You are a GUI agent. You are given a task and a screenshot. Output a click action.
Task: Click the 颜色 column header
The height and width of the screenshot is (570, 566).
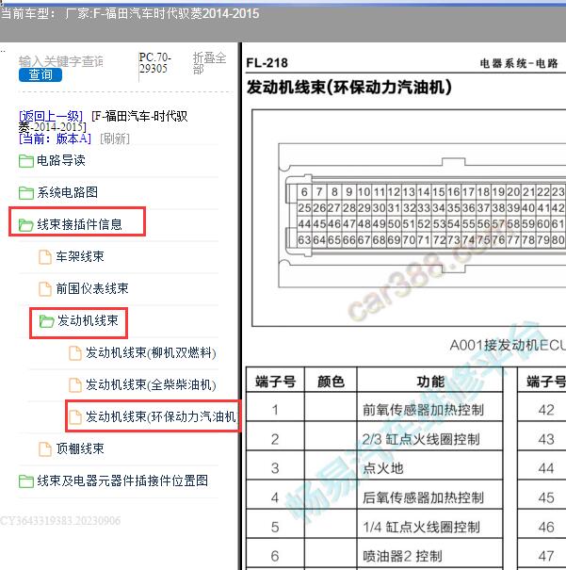(331, 382)
